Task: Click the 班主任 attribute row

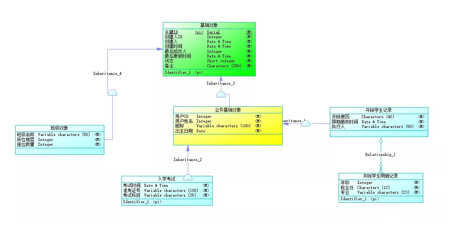Action: click(x=380, y=187)
